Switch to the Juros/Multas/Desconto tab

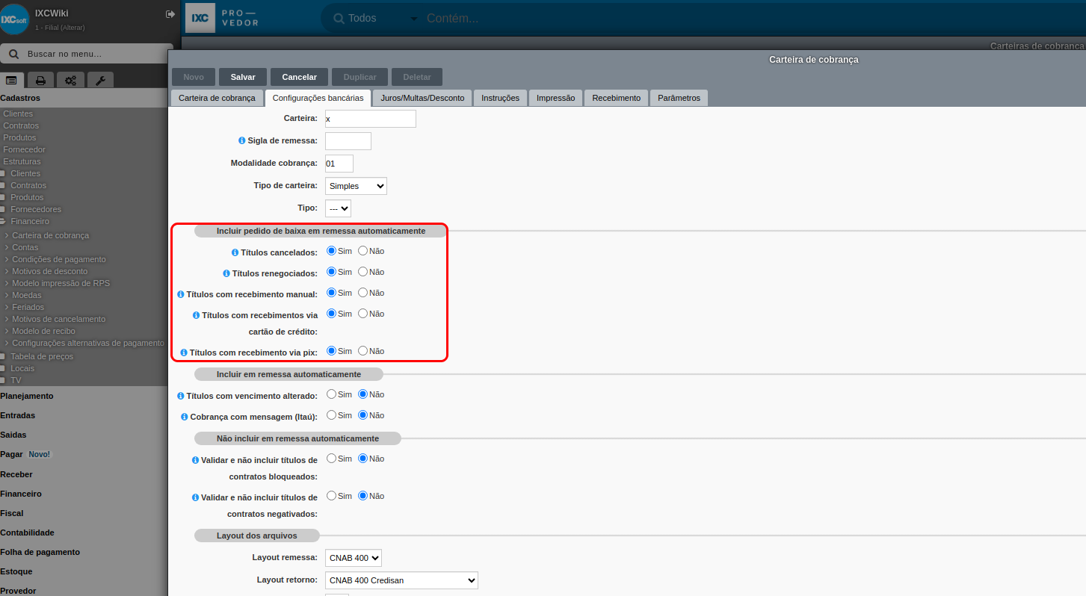(422, 98)
